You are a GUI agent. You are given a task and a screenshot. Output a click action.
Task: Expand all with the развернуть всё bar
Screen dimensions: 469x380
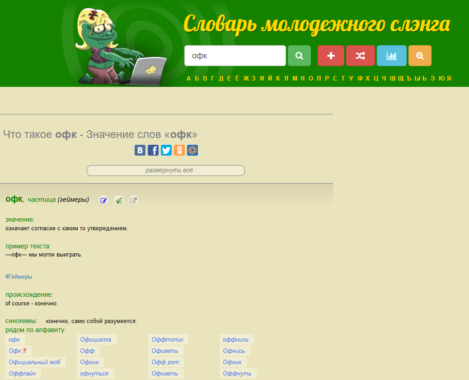click(x=165, y=171)
